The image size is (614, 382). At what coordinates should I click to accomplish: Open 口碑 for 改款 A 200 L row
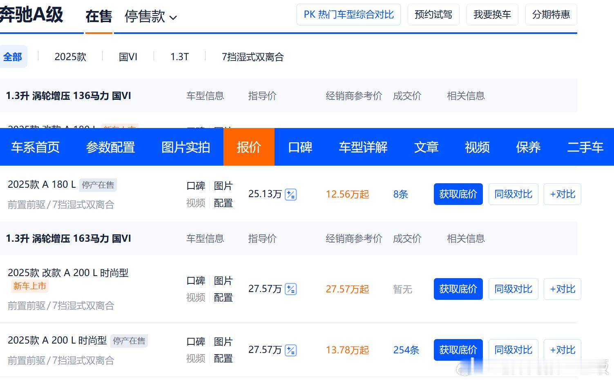[x=196, y=281]
